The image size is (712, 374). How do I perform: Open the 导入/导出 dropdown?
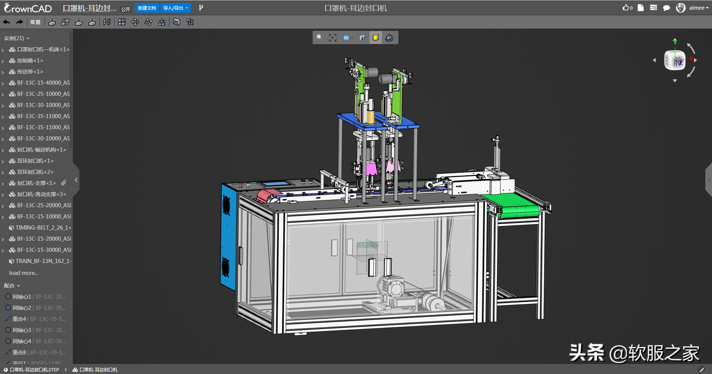pos(176,8)
